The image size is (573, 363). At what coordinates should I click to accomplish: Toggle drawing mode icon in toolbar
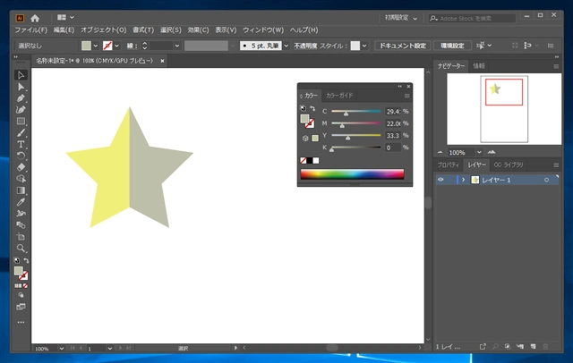click(x=21, y=295)
